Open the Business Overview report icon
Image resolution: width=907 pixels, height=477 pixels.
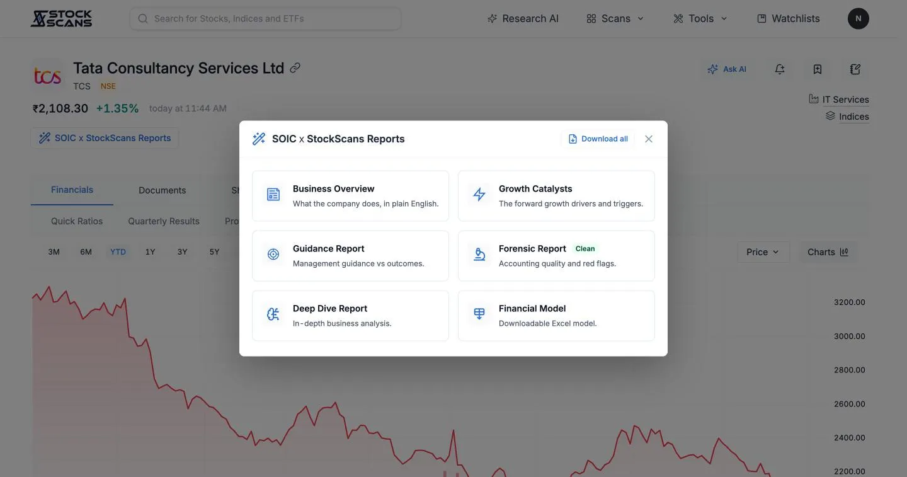coord(273,195)
